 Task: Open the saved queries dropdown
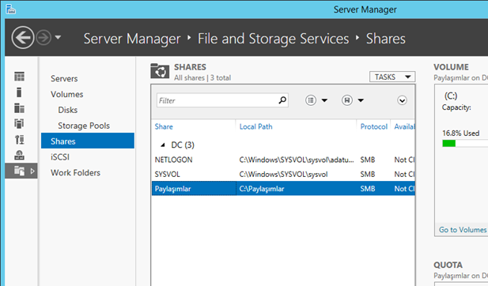click(353, 100)
